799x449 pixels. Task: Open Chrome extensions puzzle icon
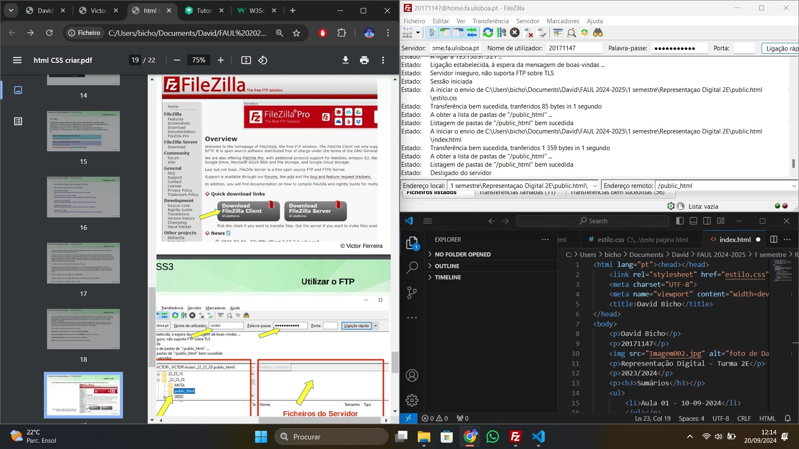pyautogui.click(x=342, y=33)
